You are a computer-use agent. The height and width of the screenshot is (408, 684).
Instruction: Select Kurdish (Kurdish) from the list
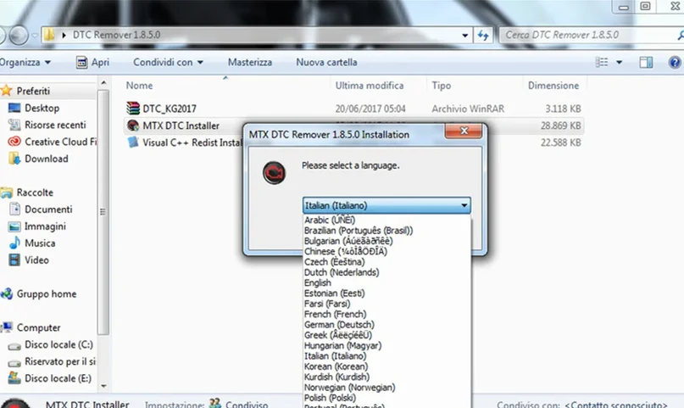click(386, 377)
